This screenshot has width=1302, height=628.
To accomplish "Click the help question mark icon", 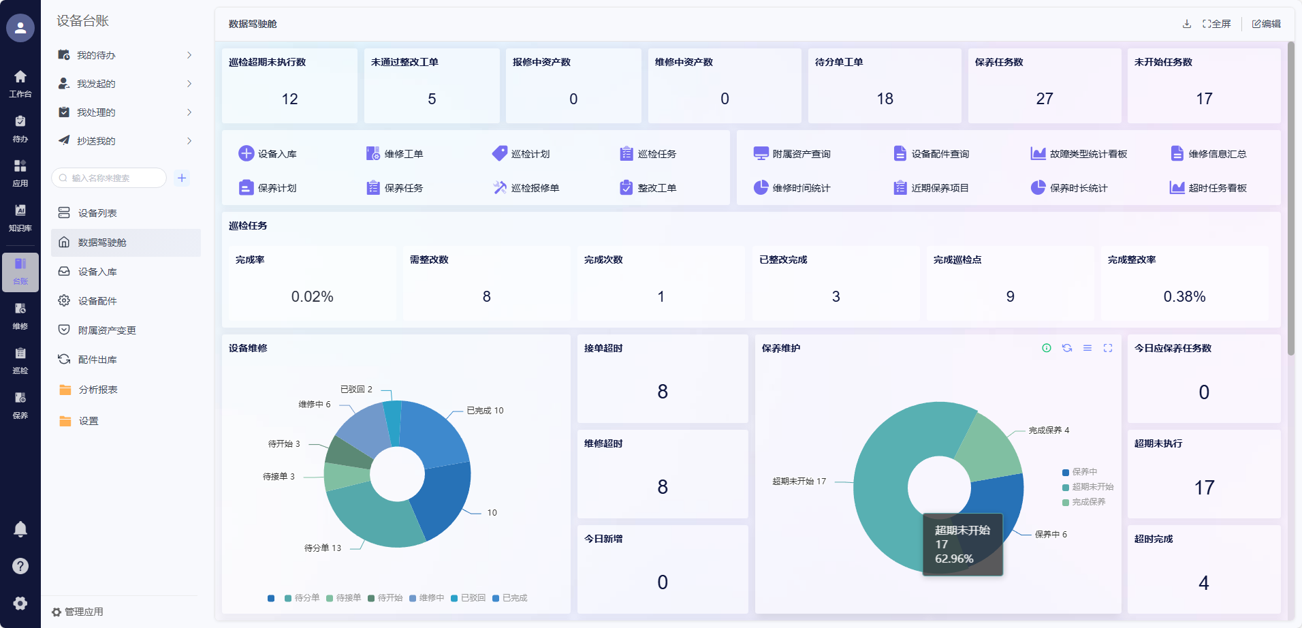I will tap(20, 566).
